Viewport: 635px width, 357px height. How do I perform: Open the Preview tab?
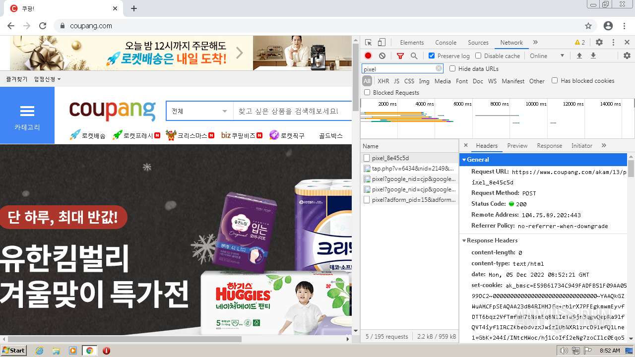click(x=517, y=146)
